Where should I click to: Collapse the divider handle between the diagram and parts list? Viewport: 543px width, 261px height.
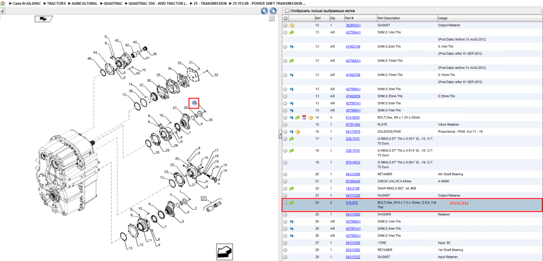tap(280, 136)
